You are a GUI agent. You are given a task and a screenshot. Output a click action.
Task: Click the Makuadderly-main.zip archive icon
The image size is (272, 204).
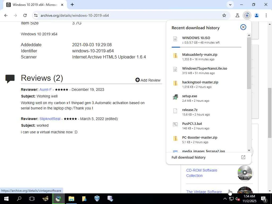pos(175,56)
